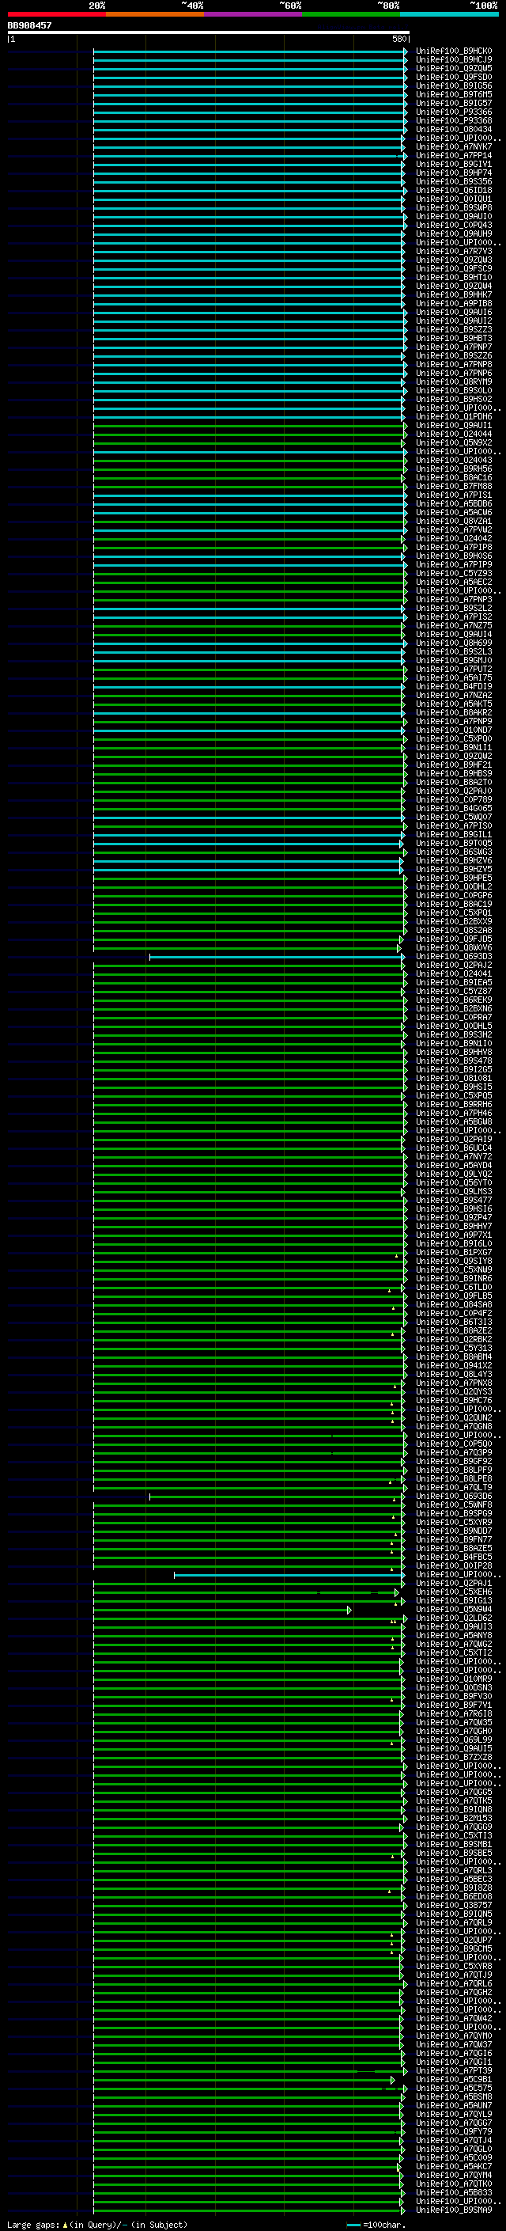Select hit label UniRef100_B9HPE5
506x2231 pixels.
click(x=454, y=878)
